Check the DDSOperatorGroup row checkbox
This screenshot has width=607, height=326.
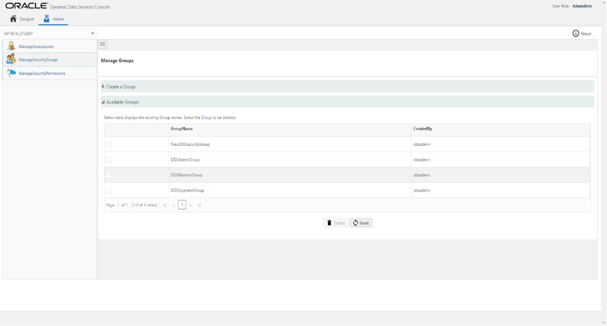109,191
